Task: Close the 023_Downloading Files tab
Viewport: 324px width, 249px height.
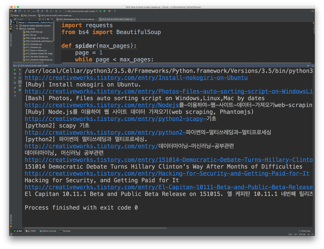Action: [96, 19]
